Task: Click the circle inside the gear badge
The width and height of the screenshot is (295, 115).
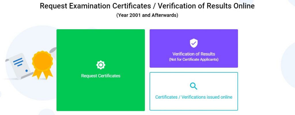Action: tap(101, 65)
